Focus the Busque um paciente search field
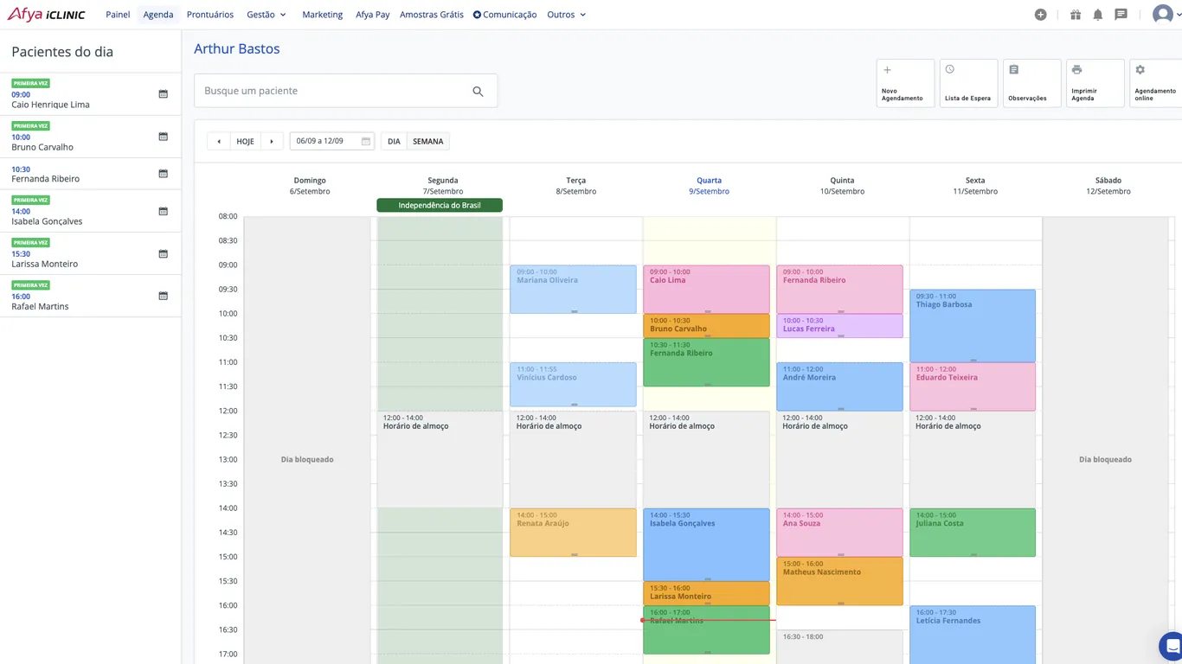This screenshot has width=1182, height=664. (x=346, y=91)
